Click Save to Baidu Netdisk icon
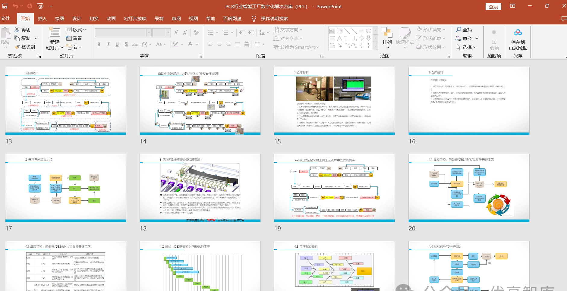567x291 pixels. [518, 33]
